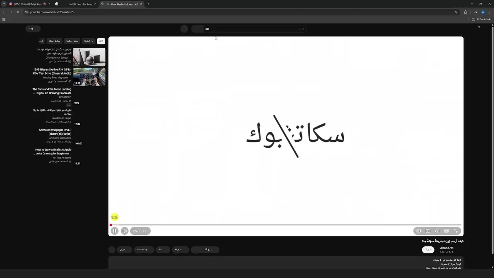Bookmark this page with the star
Screen dimensions: 494x278
pyautogui.click(x=456, y=12)
